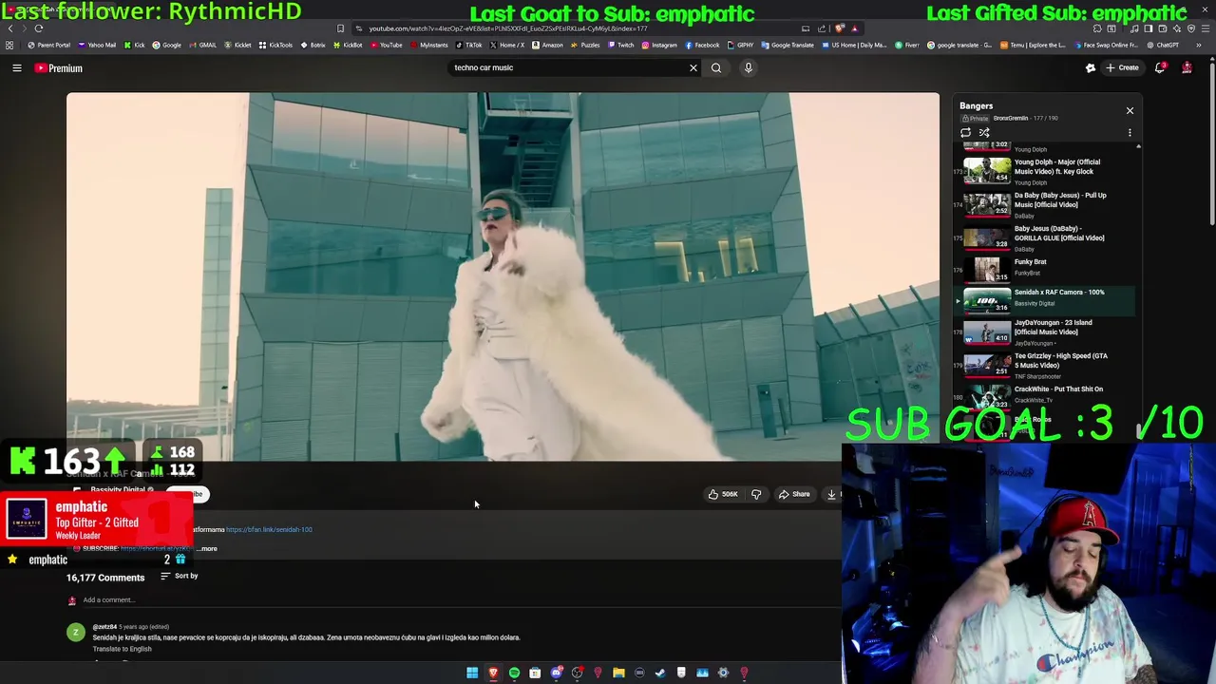The height and width of the screenshot is (684, 1216).
Task: Open Microsoft Store from the taskbar
Action: point(535,673)
